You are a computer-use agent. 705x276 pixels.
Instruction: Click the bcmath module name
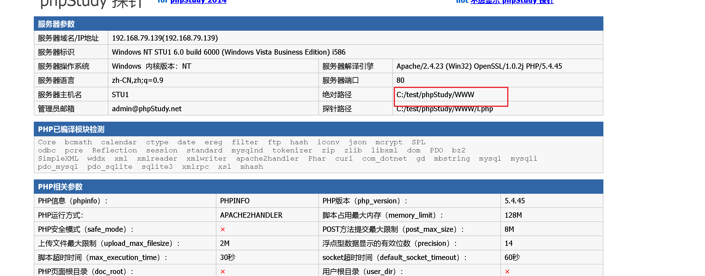tap(78, 142)
